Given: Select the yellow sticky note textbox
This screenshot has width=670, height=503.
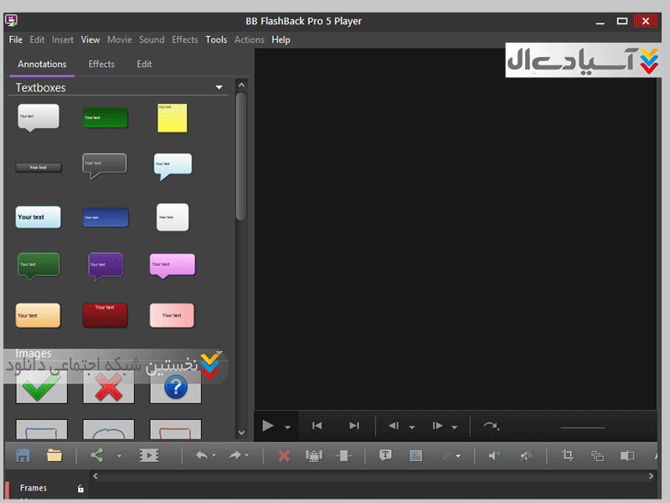Looking at the screenshot, I should click(173, 118).
